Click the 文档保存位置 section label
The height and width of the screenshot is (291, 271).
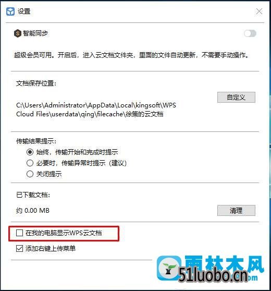[36, 83]
